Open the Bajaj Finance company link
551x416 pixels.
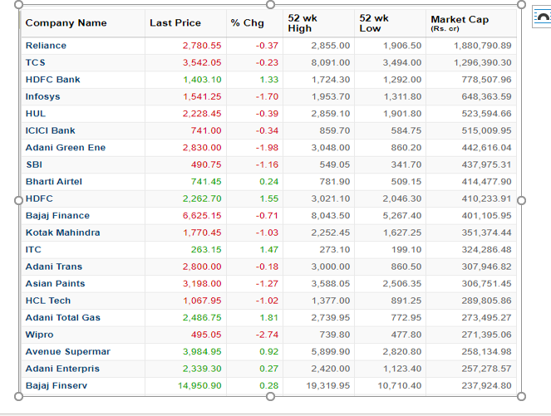57,216
